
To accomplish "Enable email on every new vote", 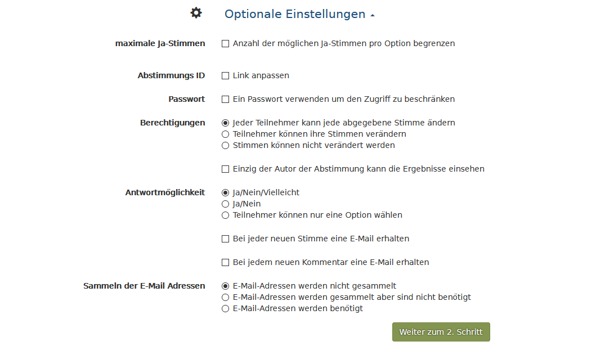I will coord(226,239).
